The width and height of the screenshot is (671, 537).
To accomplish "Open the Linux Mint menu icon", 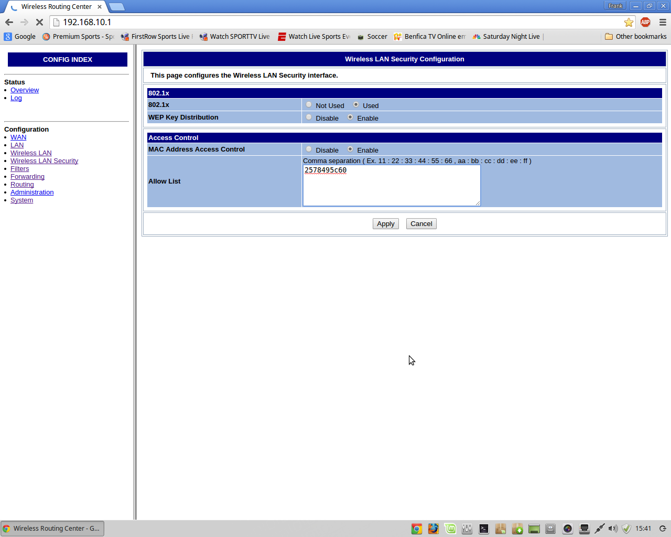I will [450, 529].
